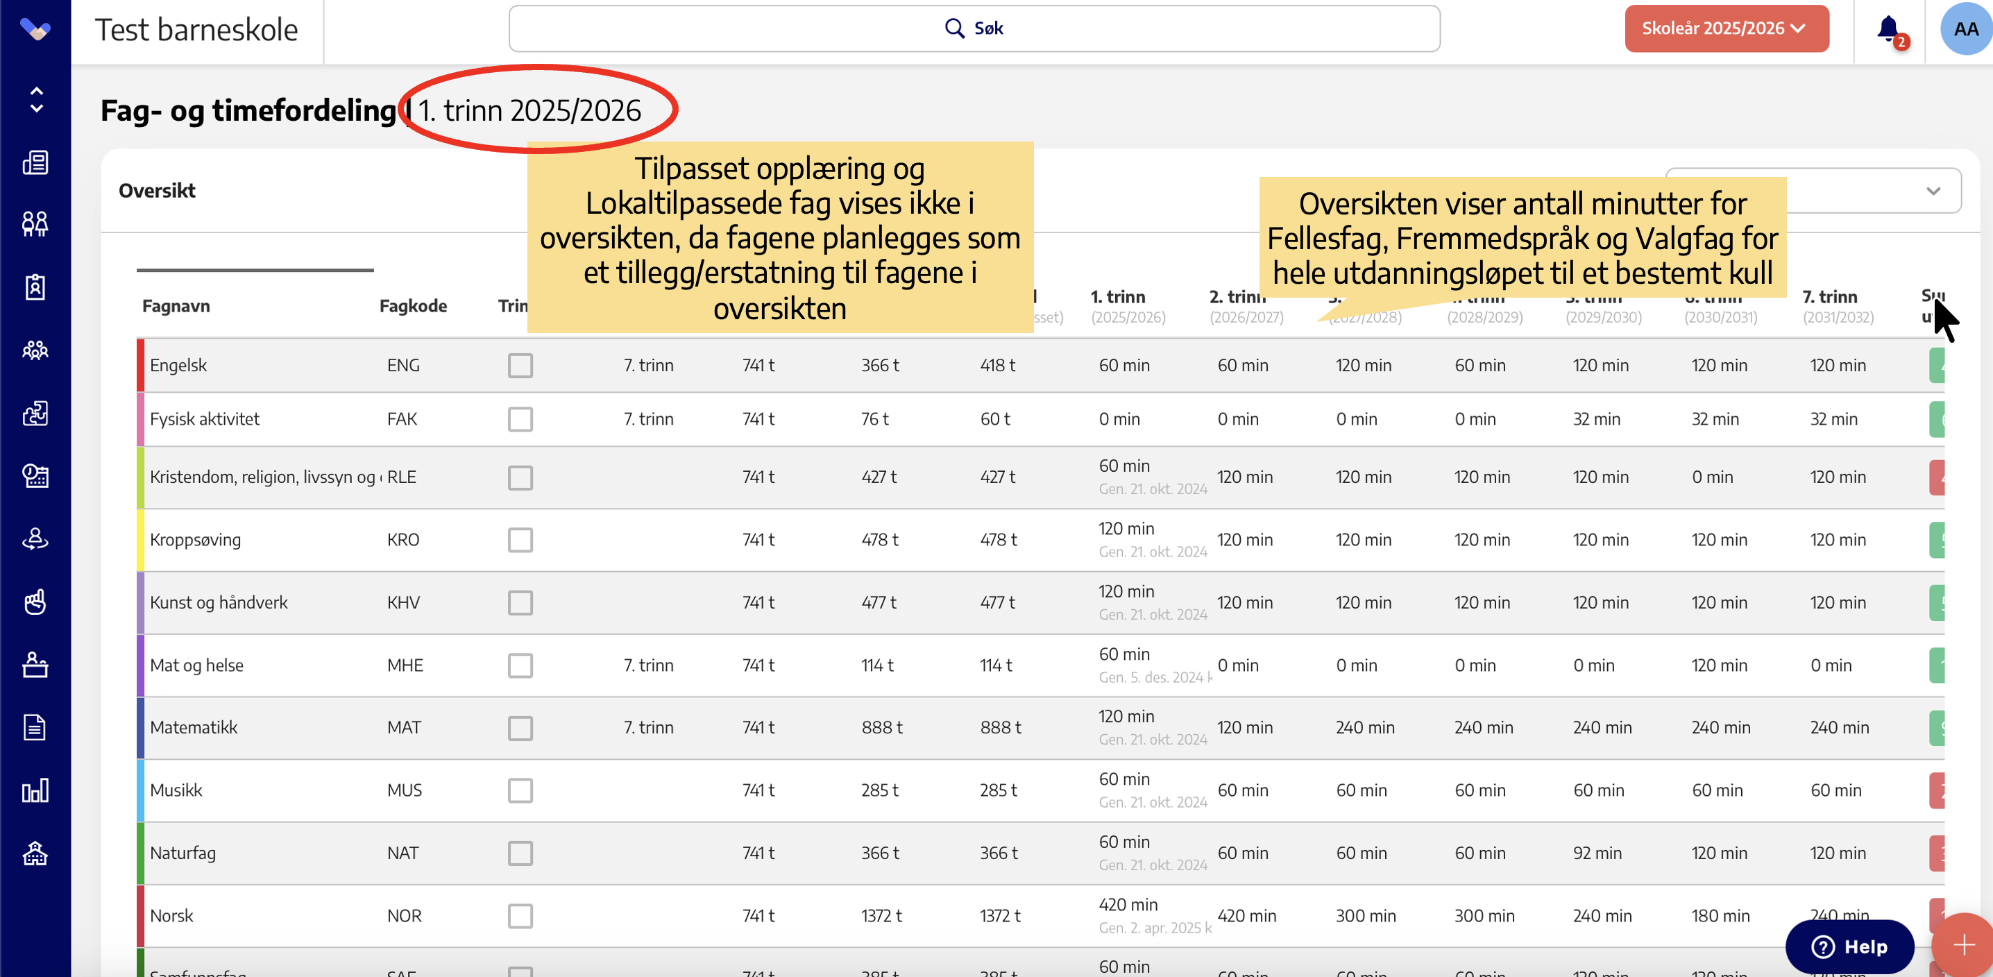Open the bar chart statistics sidebar icon
This screenshot has width=1993, height=977.
[x=35, y=790]
